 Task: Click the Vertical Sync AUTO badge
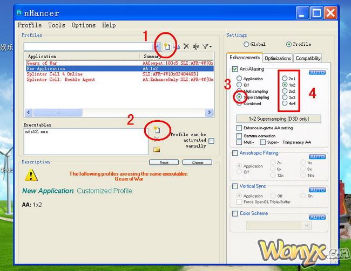click(x=316, y=190)
